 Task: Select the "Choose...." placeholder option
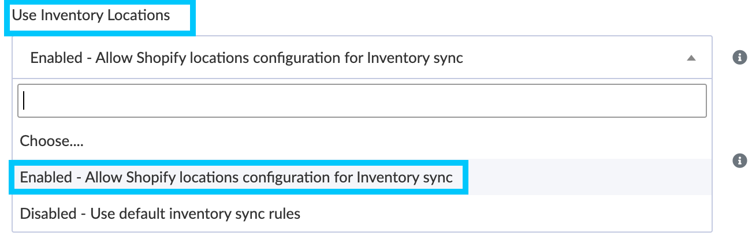pos(52,141)
